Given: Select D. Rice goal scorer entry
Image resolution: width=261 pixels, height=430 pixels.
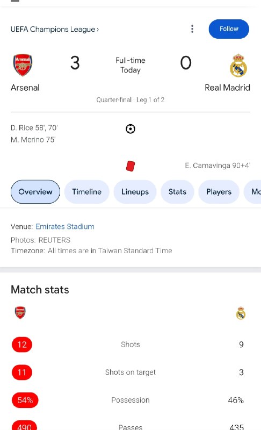Looking at the screenshot, I should 34,128.
